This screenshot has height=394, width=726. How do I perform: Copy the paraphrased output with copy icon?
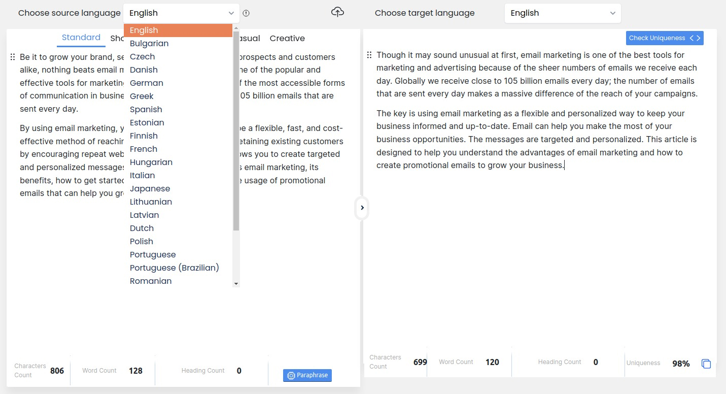pos(706,364)
